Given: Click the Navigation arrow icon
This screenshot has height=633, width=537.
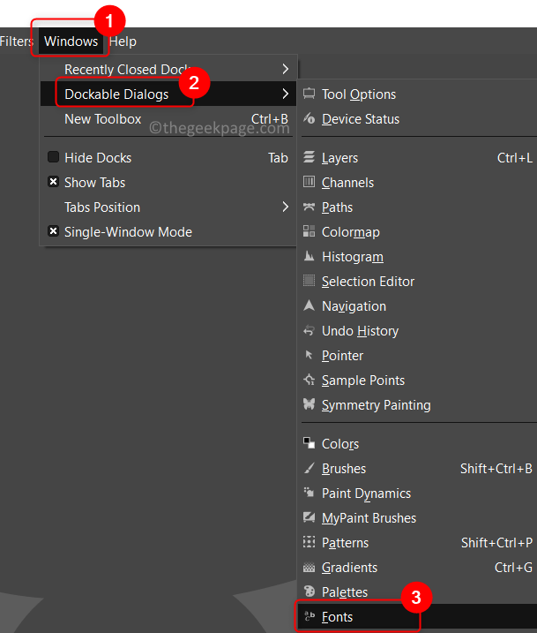Looking at the screenshot, I should (309, 305).
